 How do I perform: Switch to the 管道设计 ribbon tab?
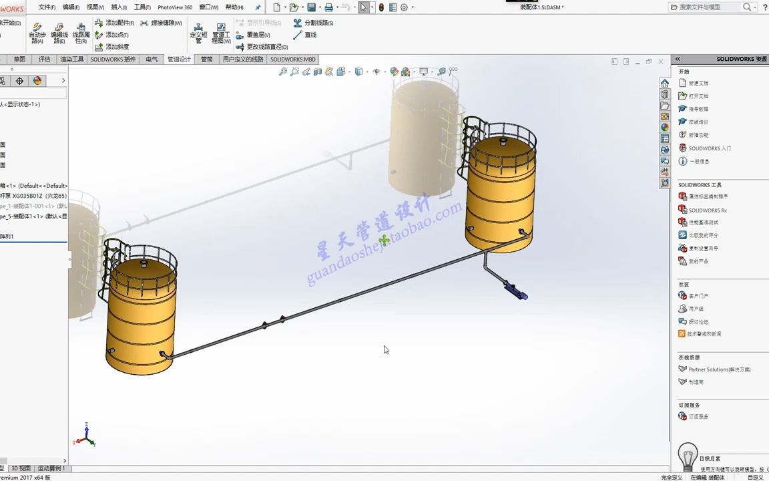coord(179,59)
